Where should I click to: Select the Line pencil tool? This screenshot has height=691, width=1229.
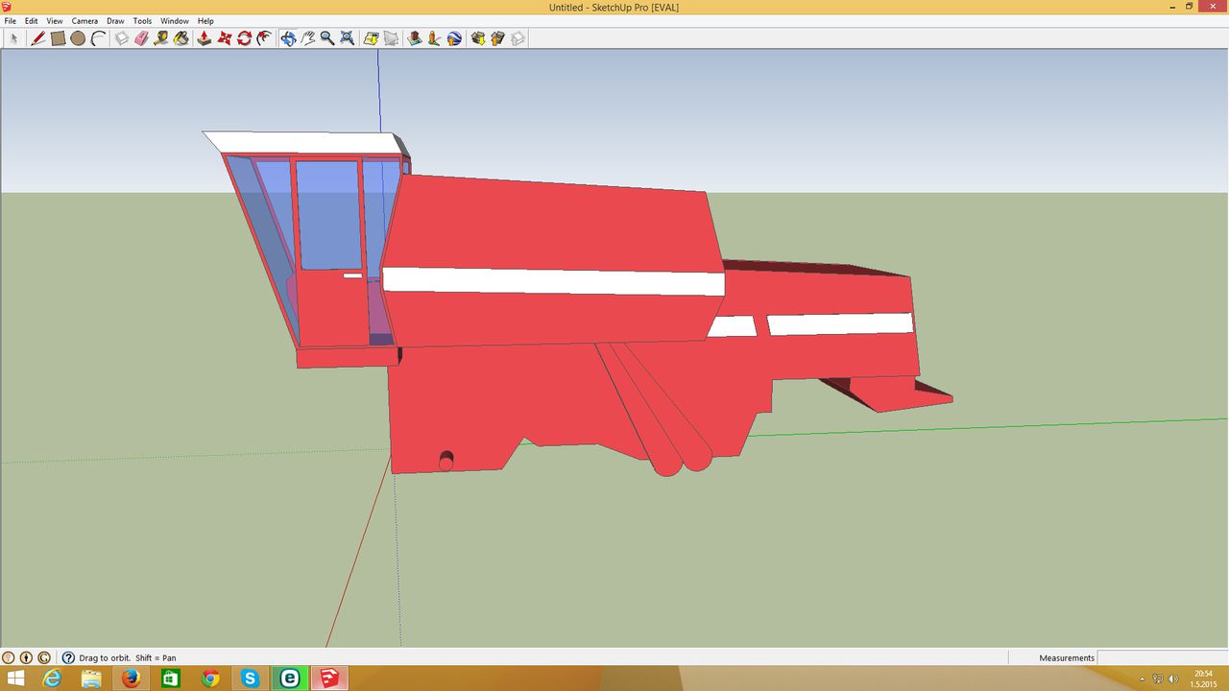(x=37, y=38)
